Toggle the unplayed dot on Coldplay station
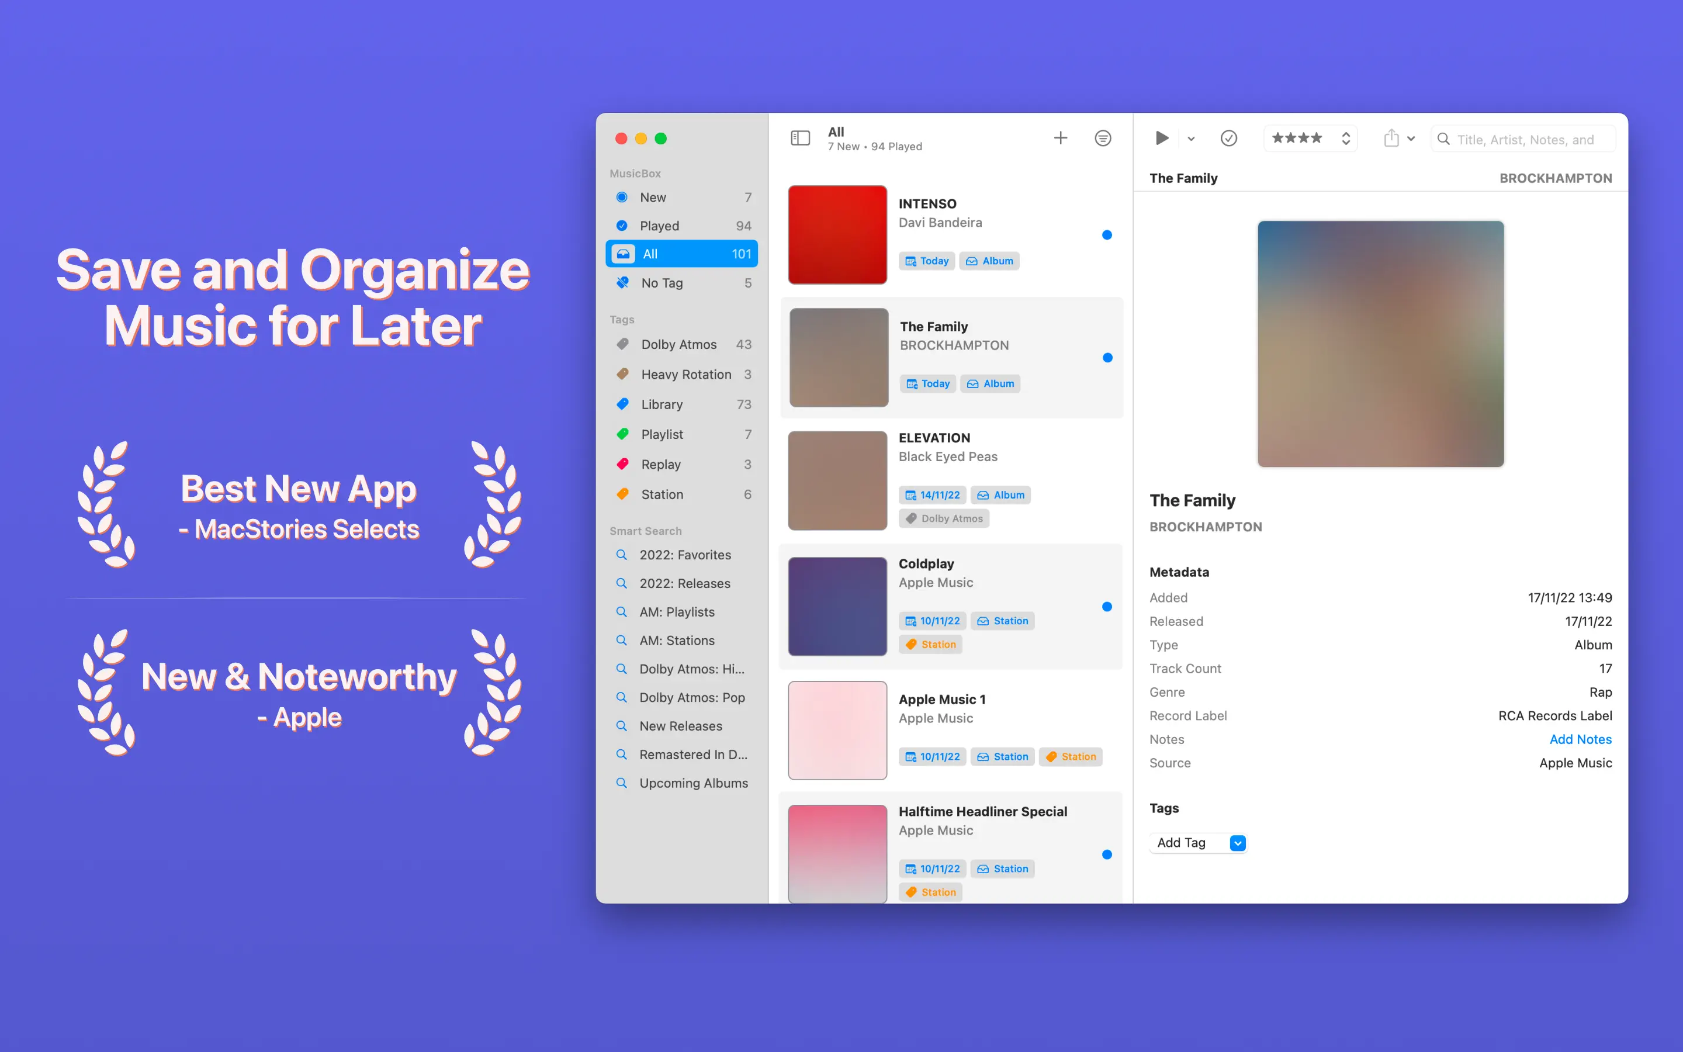The width and height of the screenshot is (1683, 1052). [x=1106, y=607]
